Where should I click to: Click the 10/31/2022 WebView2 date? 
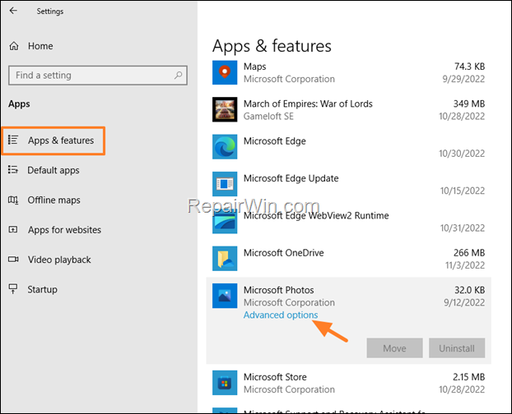[463, 228]
